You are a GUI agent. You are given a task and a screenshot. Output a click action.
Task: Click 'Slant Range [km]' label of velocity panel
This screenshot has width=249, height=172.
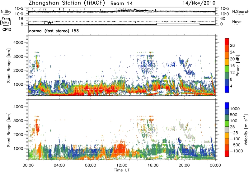[9, 129]
